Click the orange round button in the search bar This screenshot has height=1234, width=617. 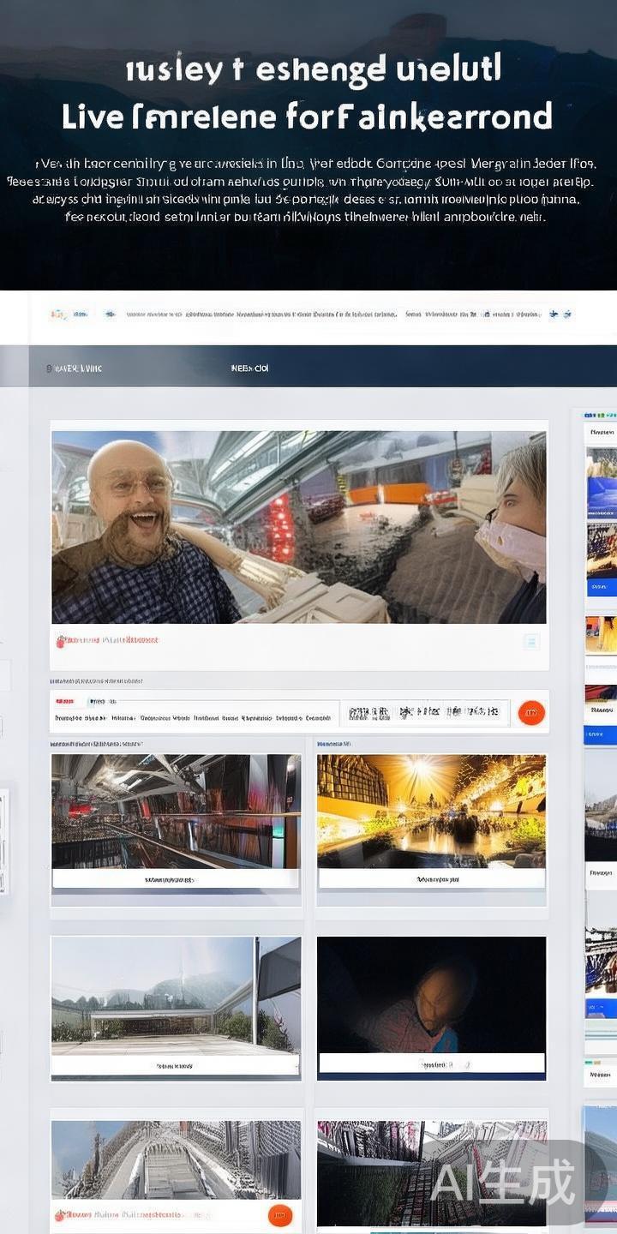531,712
